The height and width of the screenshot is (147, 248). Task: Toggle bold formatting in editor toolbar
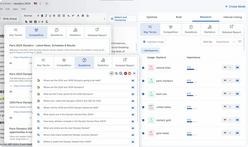tap(42, 16)
